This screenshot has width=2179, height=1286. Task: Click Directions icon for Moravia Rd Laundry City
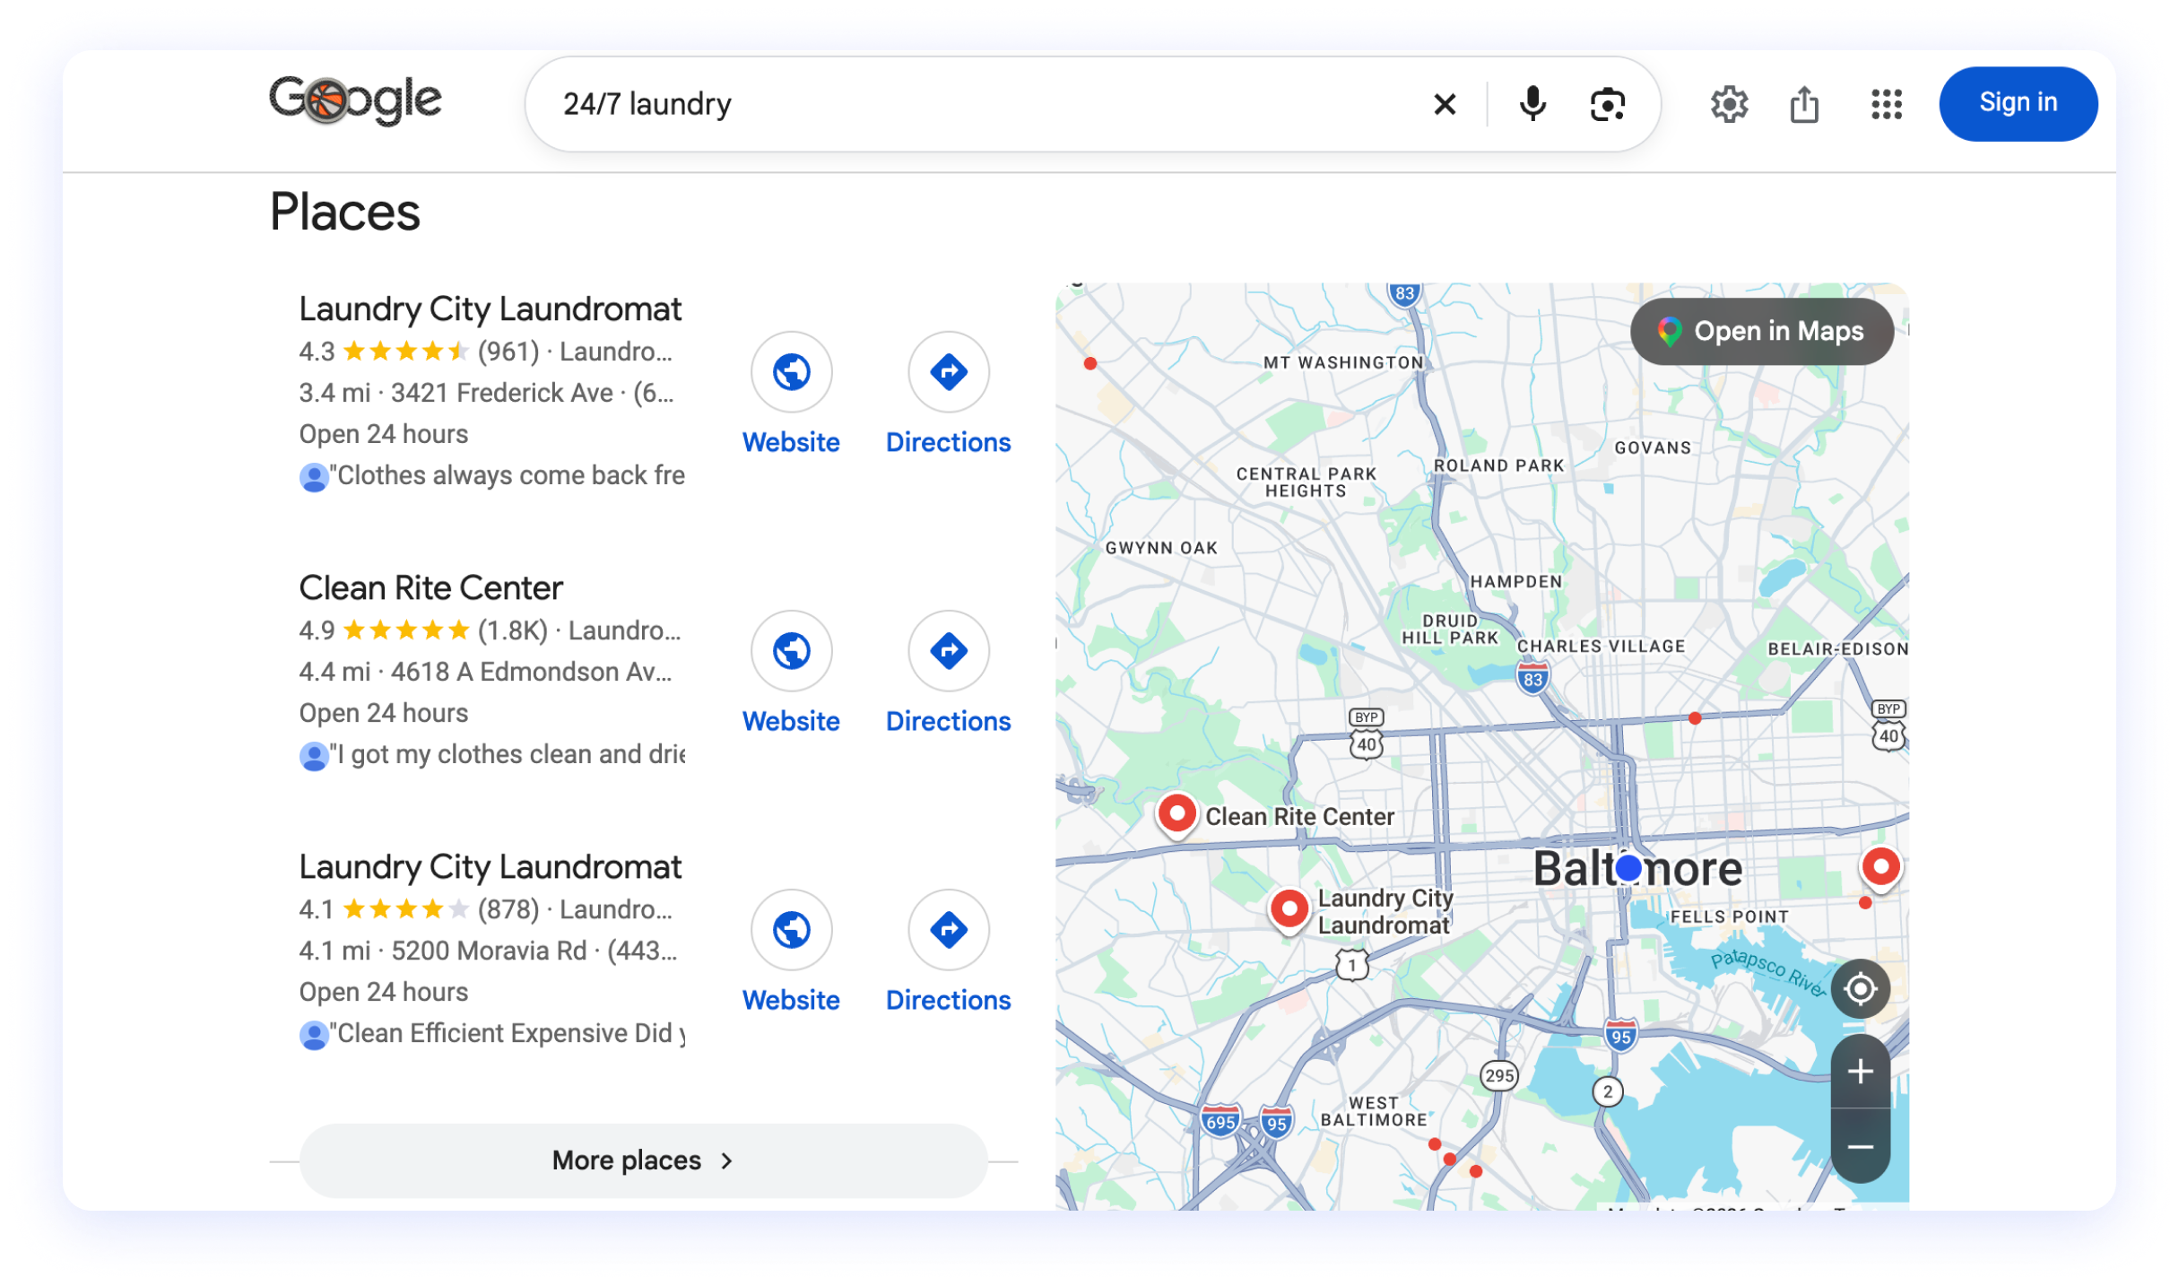pos(948,930)
